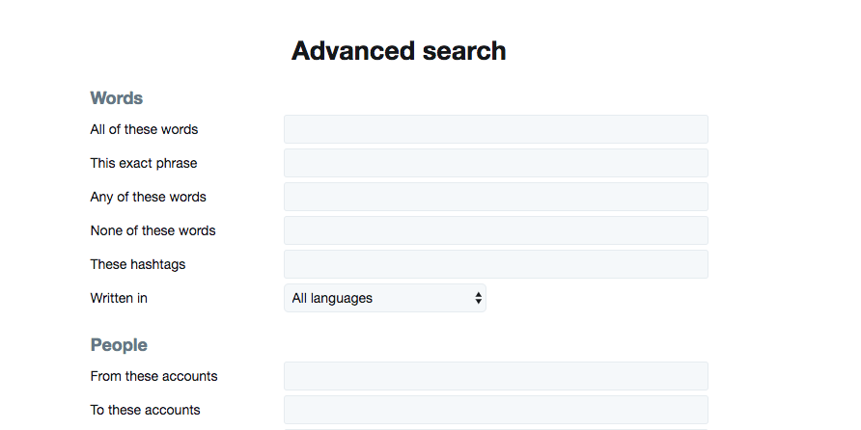Click the None of these words label
Viewport: 861px width, 430px height.
(x=153, y=230)
